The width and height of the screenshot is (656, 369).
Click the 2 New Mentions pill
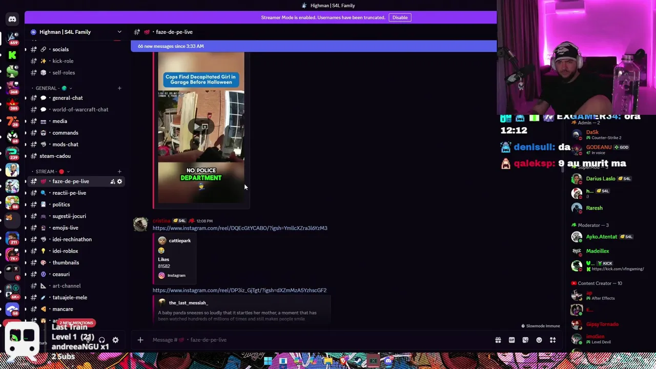pyautogui.click(x=76, y=323)
